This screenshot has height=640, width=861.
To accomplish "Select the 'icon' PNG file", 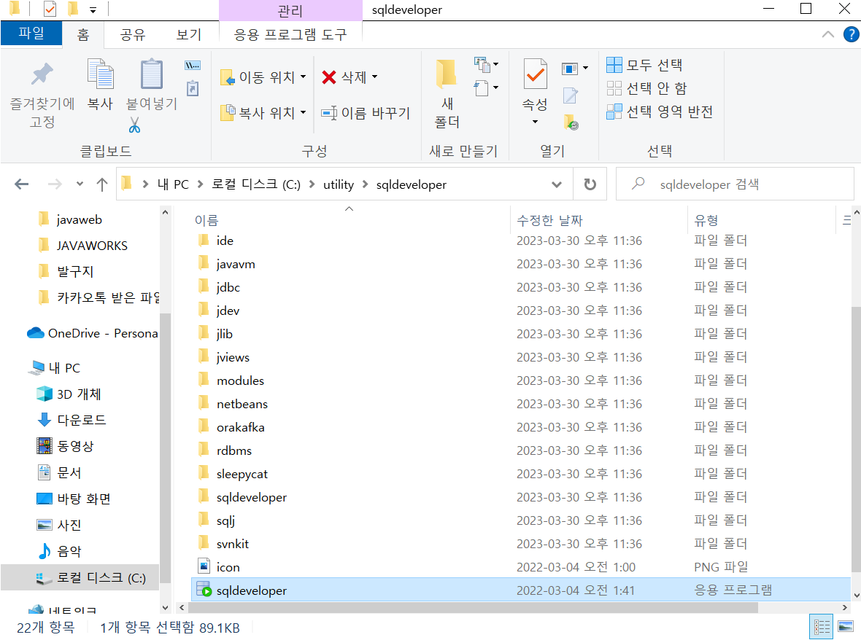I will 228,567.
